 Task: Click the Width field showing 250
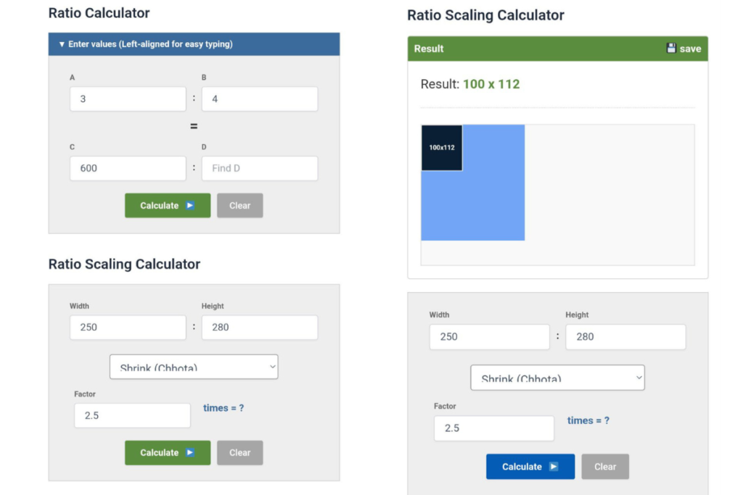click(128, 327)
